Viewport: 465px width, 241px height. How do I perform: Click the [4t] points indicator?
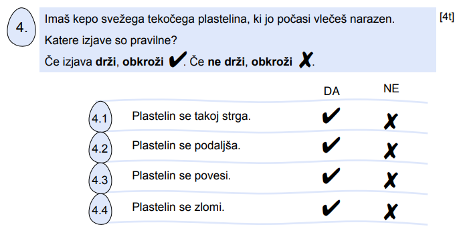pyautogui.click(x=447, y=17)
